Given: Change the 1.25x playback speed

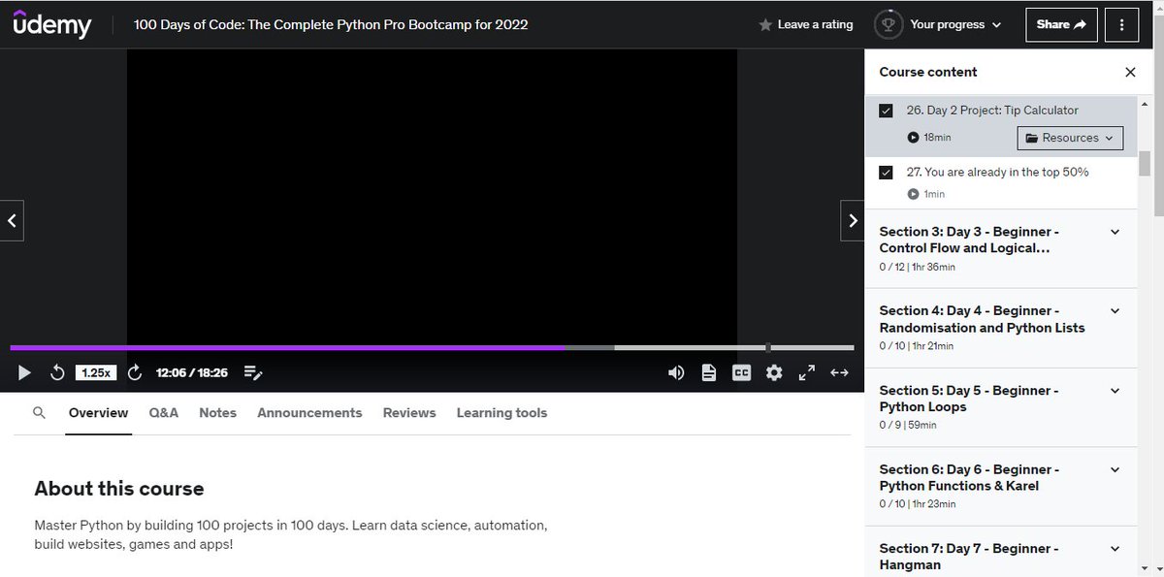Looking at the screenshot, I should pyautogui.click(x=96, y=372).
